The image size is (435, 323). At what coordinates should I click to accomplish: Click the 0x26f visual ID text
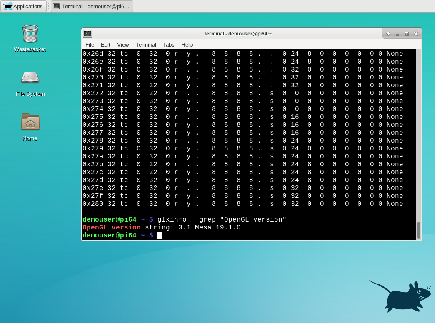coord(92,69)
